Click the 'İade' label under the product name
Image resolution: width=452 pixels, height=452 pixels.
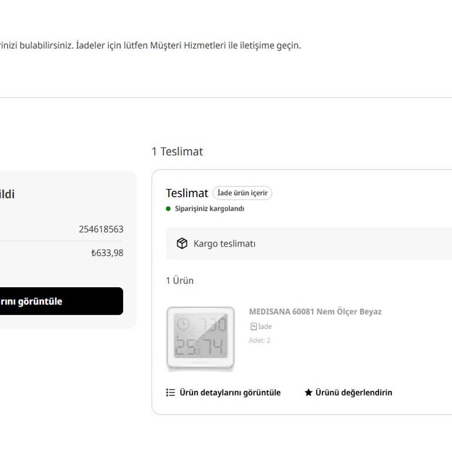click(265, 326)
